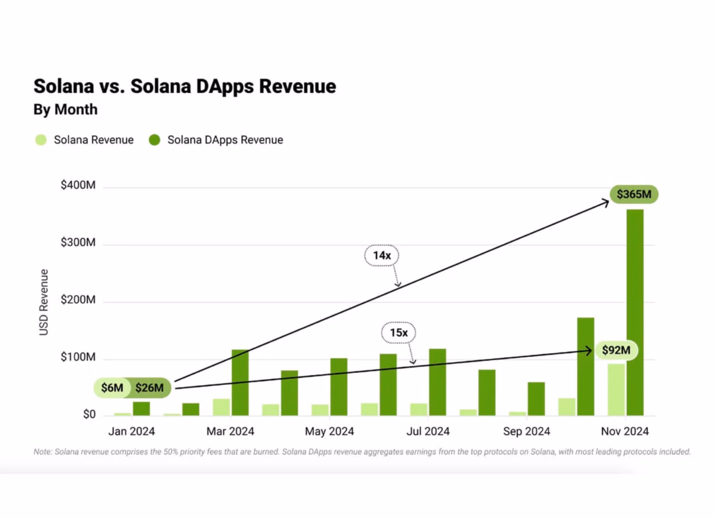Image resolution: width=714 pixels, height=518 pixels.
Task: Click the "By Month" subtitle
Action: pyautogui.click(x=65, y=110)
